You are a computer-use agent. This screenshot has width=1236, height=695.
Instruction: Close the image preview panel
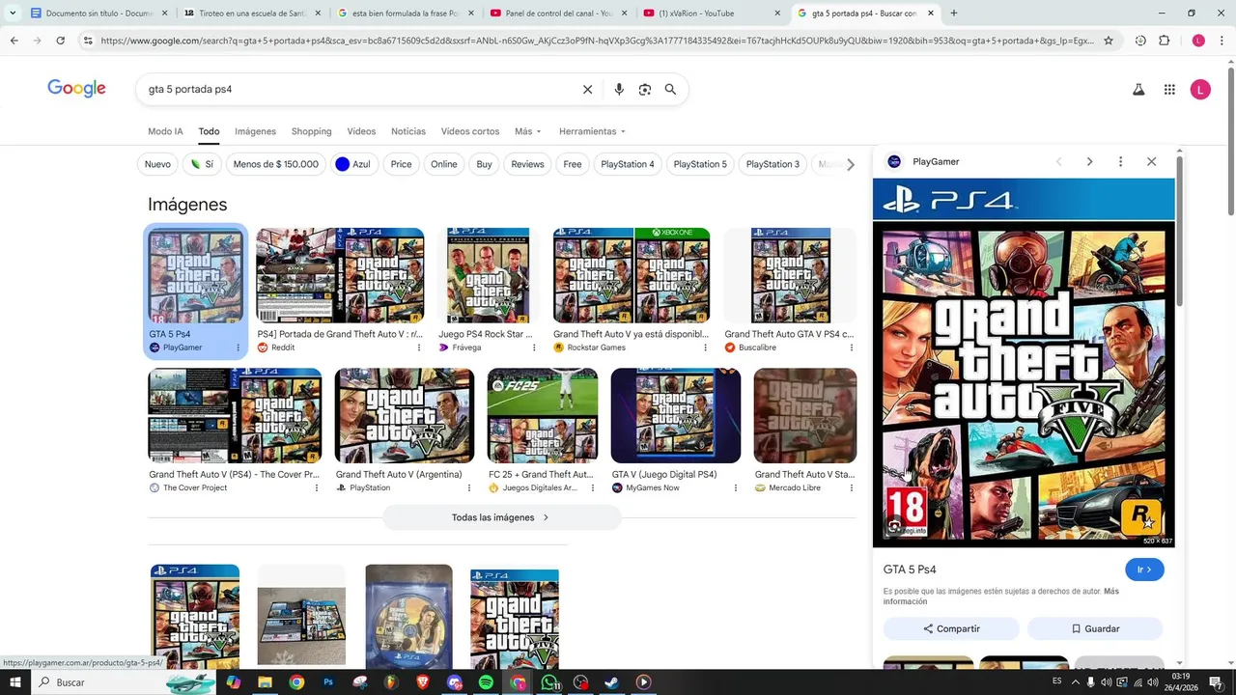click(x=1151, y=161)
